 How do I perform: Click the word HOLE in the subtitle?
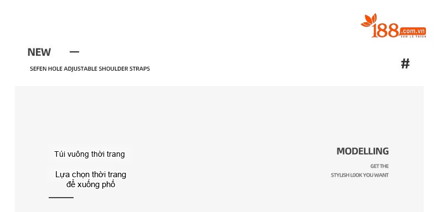(x=55, y=68)
